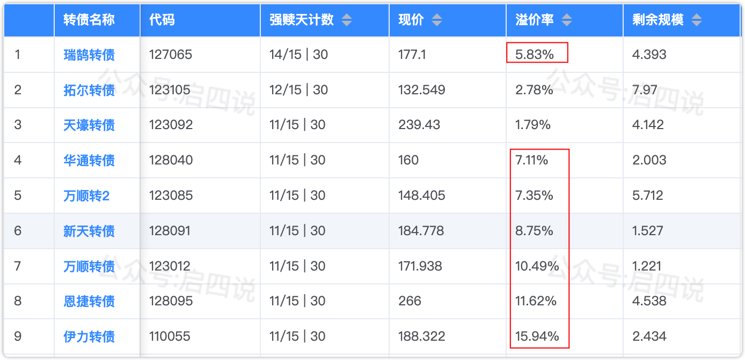
Task: Click the 代码 column header
Action: point(162,20)
